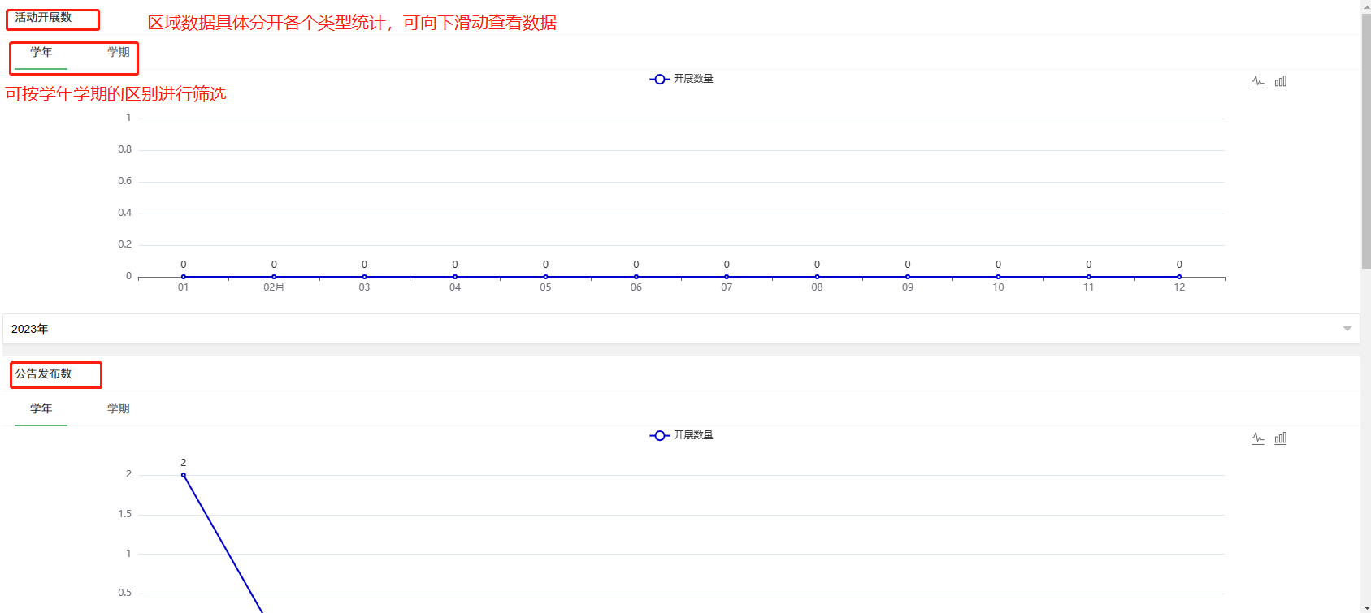Switch activity chart to line view
Screen dimensions: 1371x613
(1258, 82)
